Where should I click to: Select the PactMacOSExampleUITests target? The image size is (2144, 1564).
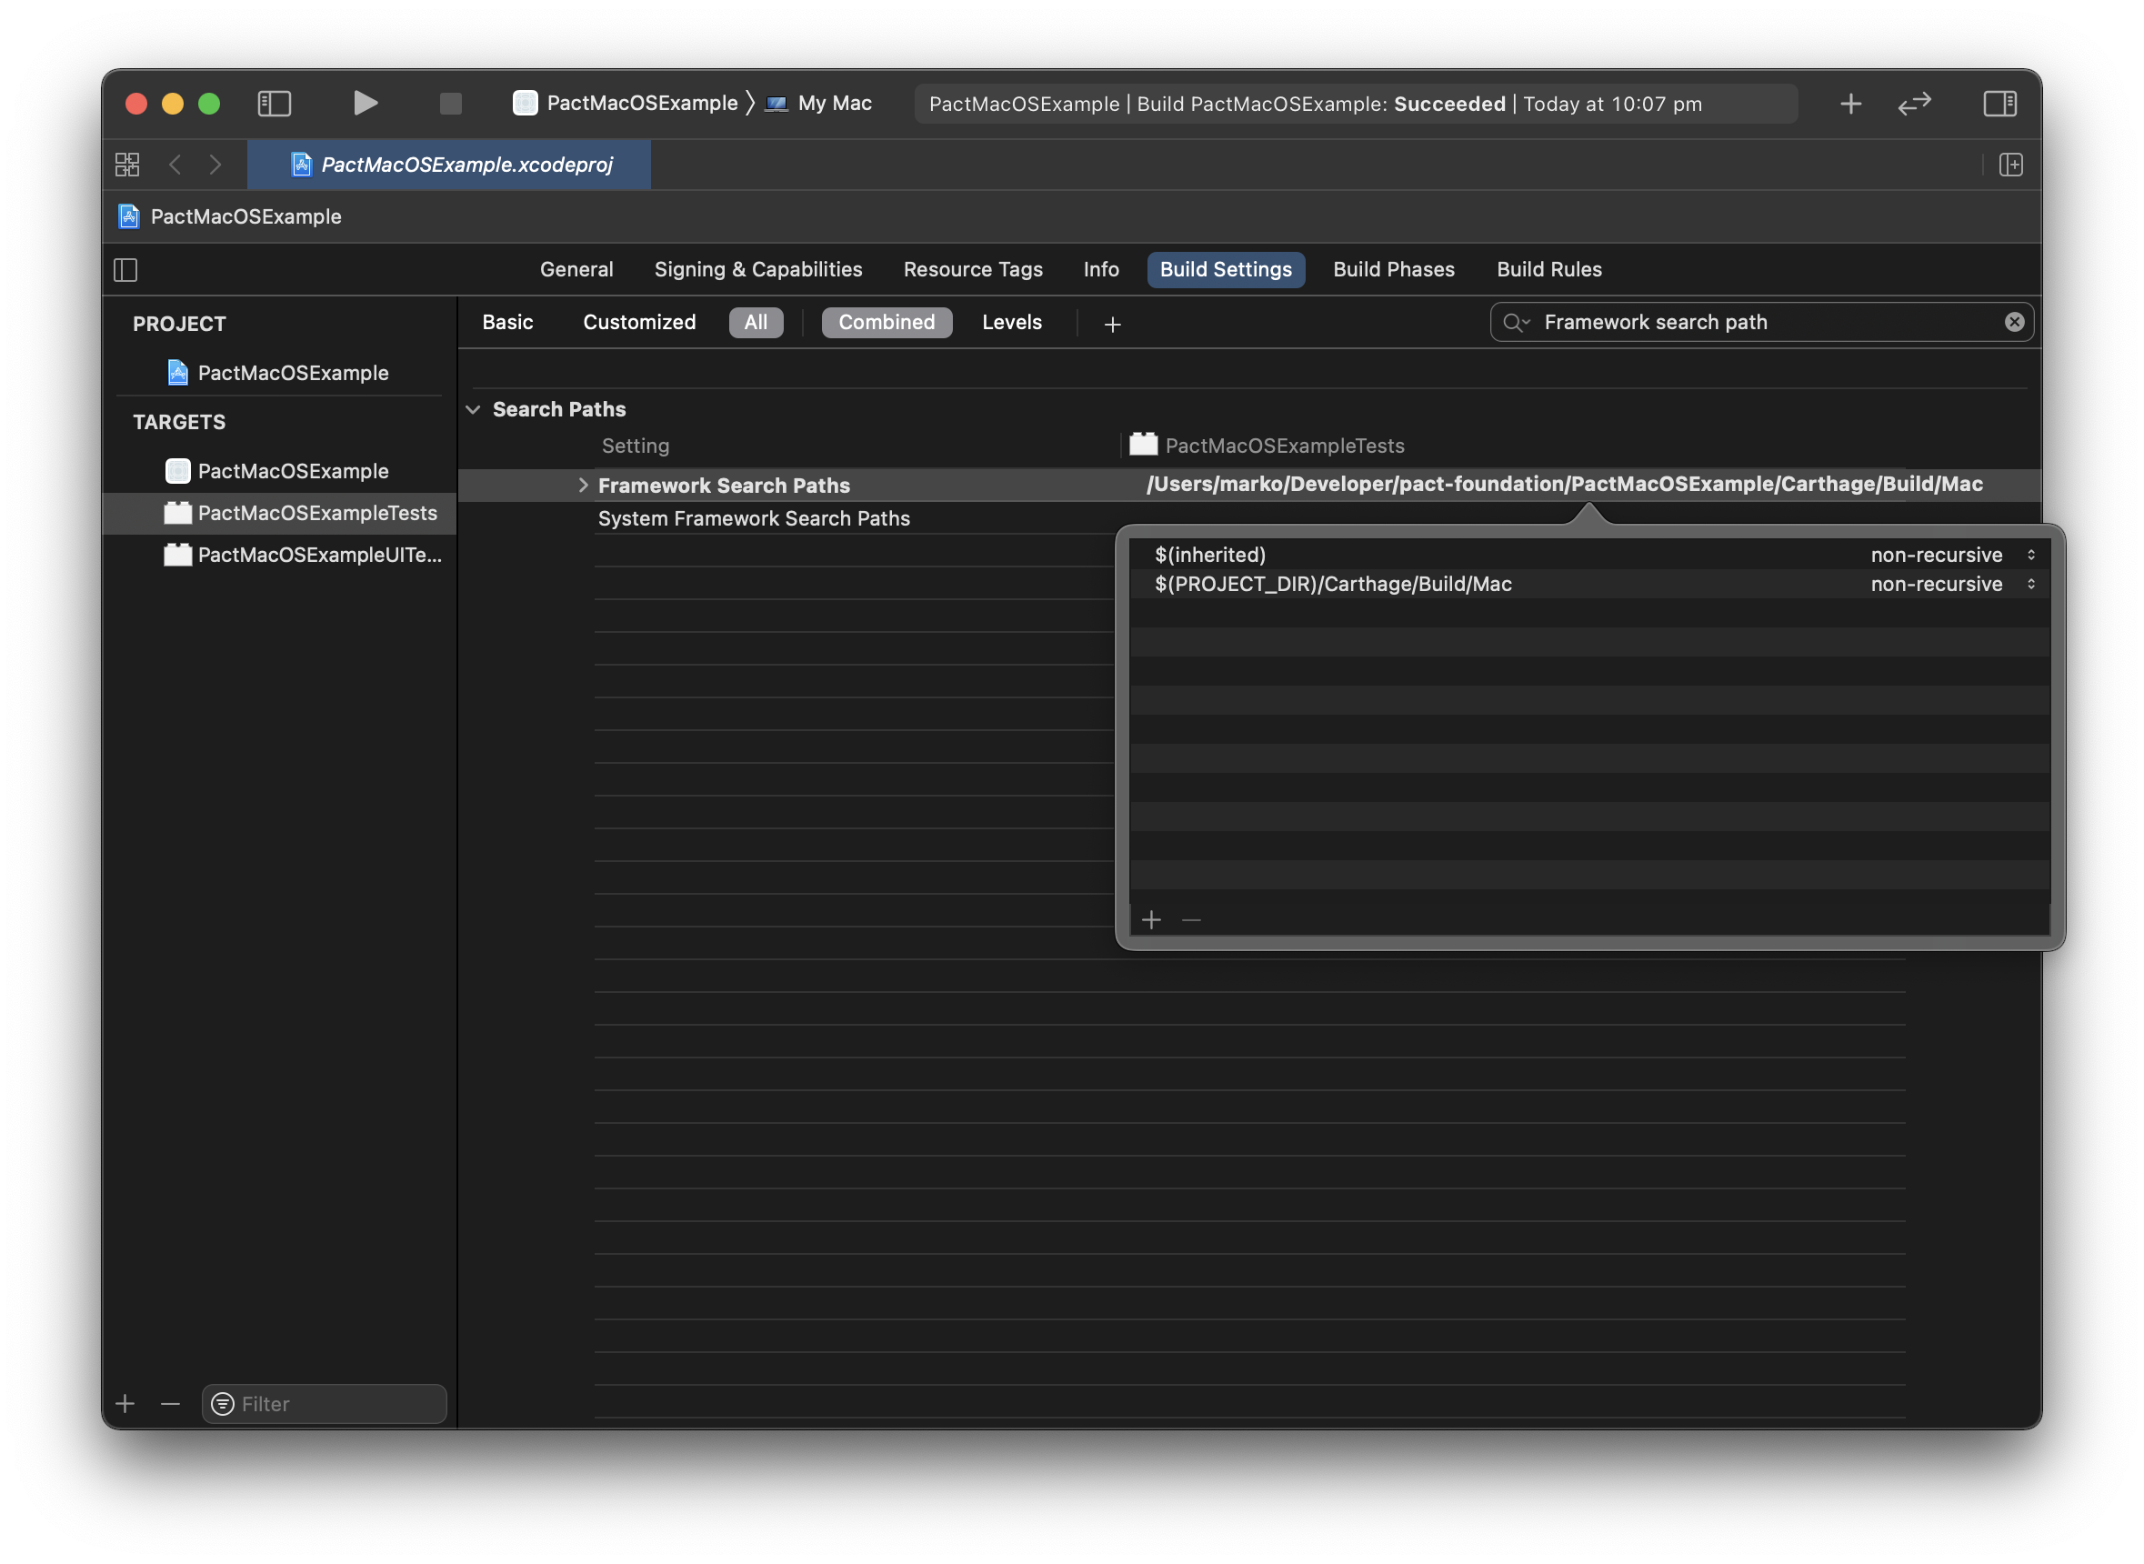click(318, 555)
